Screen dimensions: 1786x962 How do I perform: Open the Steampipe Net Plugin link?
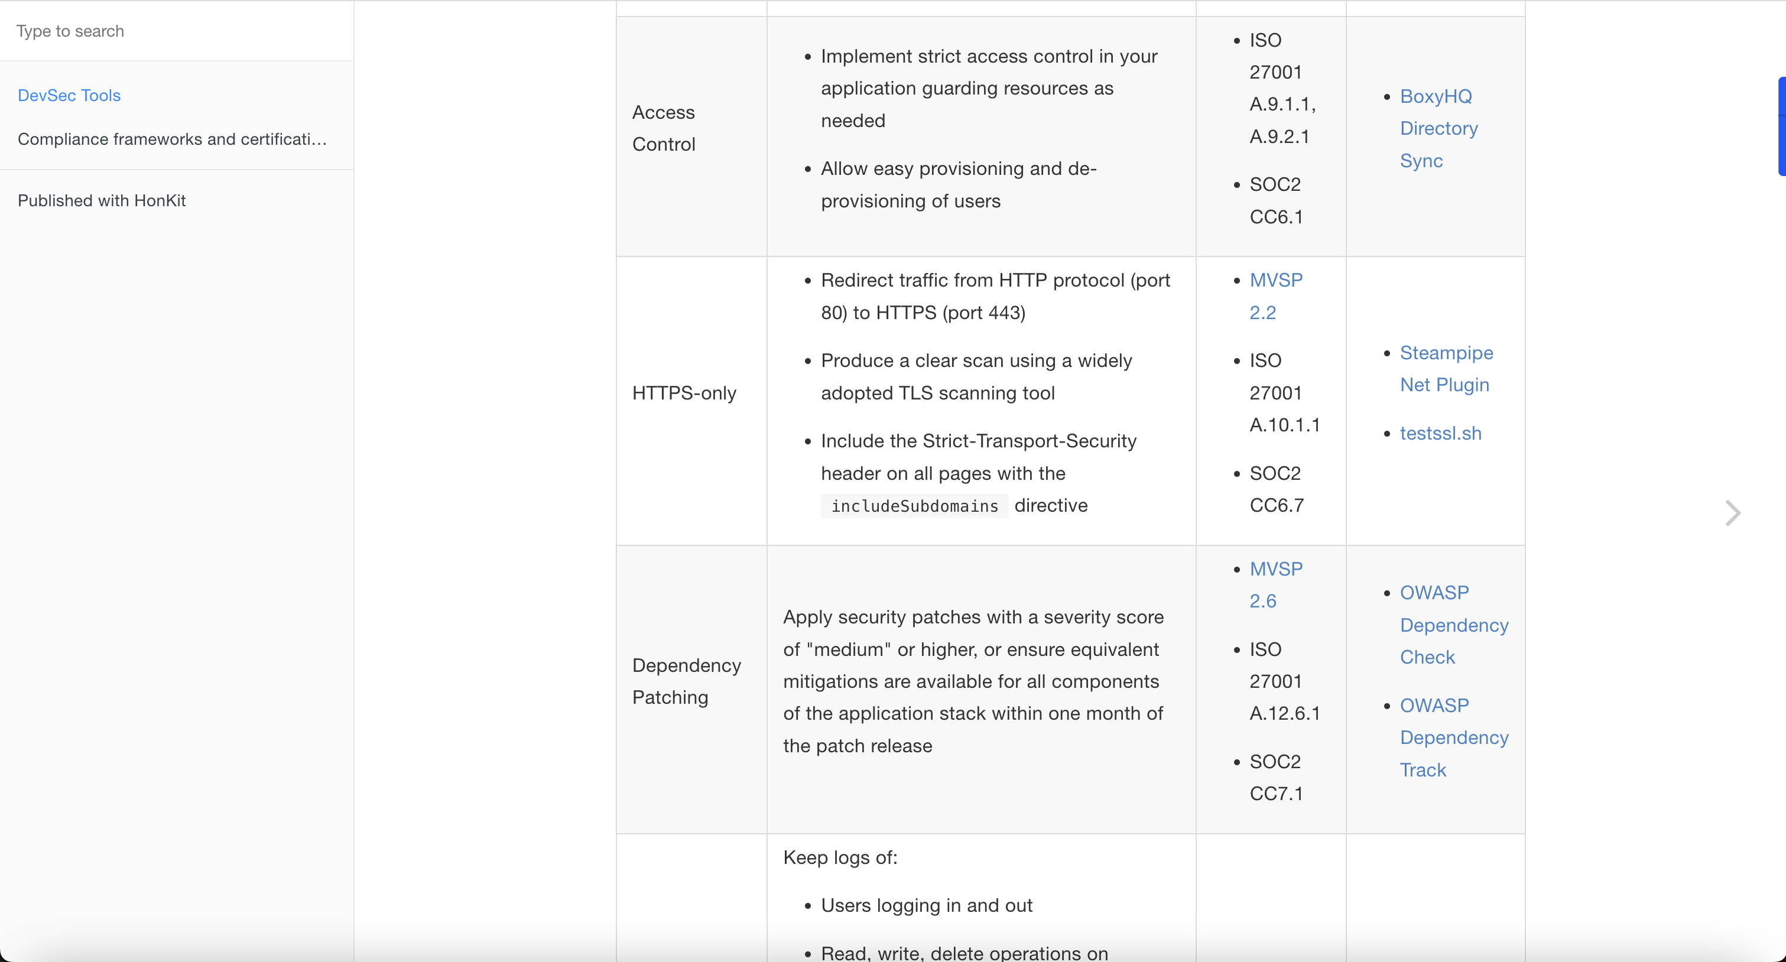coord(1446,368)
